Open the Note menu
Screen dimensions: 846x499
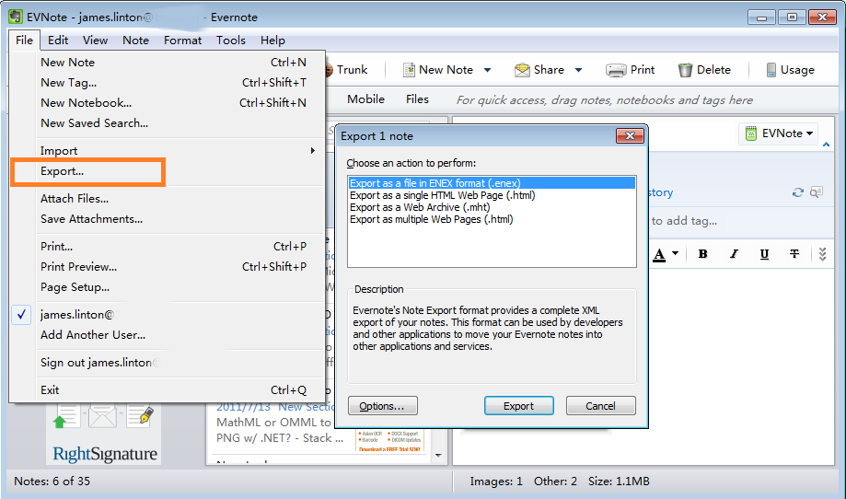[x=135, y=40]
